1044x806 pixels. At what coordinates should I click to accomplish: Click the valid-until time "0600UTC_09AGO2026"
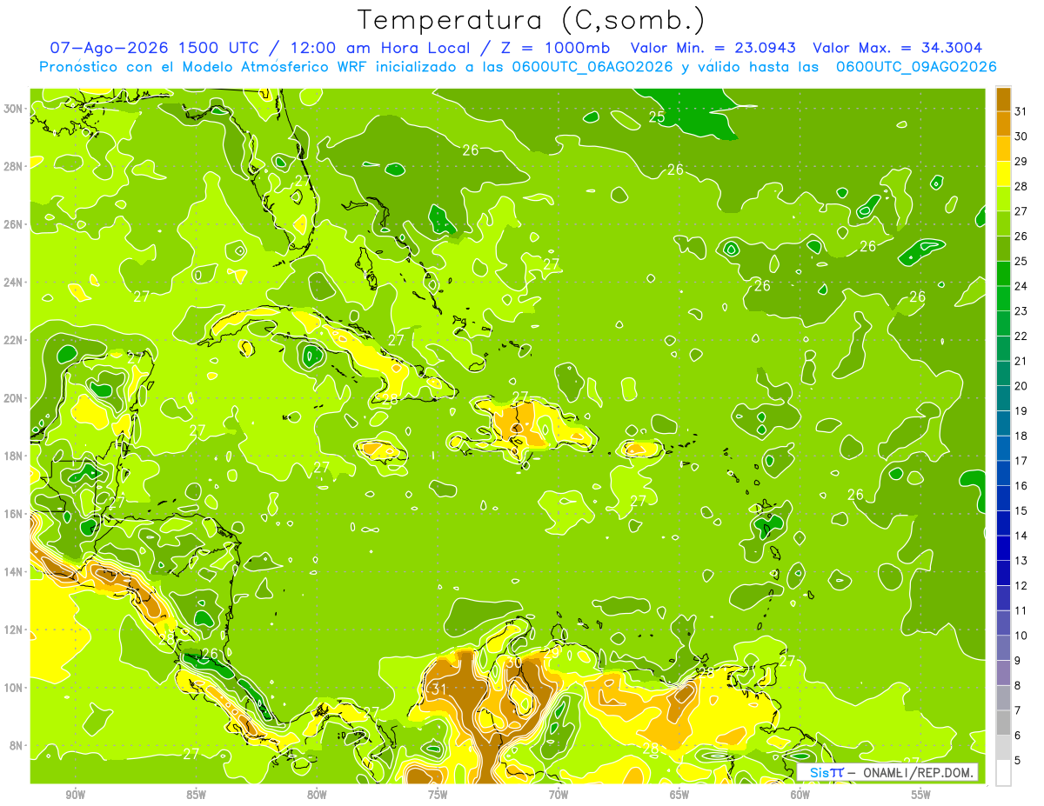tap(916, 67)
